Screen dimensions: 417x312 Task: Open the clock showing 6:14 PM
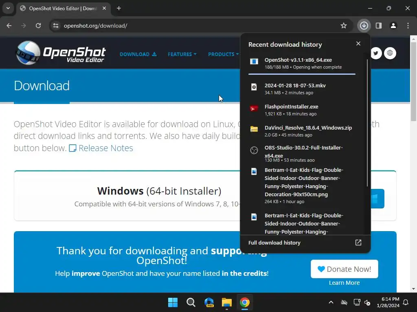(388, 302)
